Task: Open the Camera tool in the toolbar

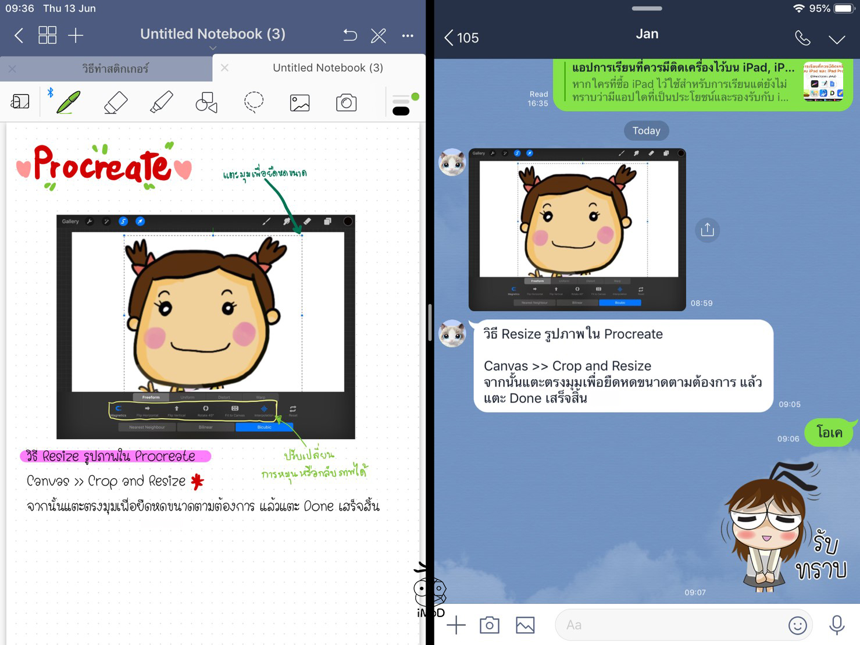Action: (346, 103)
